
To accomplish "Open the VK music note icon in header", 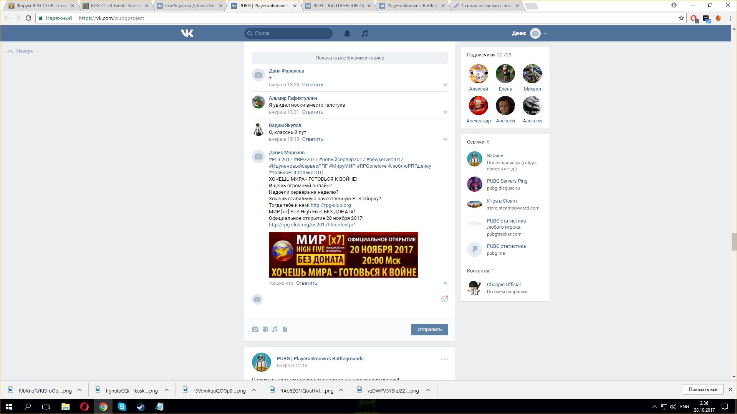I will (365, 33).
